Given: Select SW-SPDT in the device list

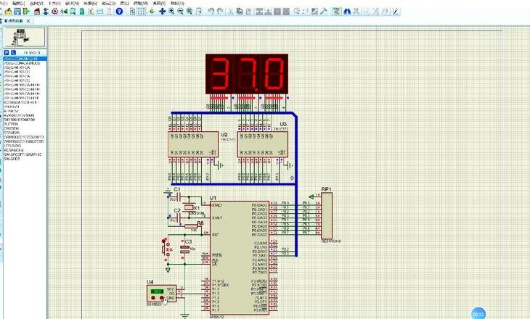Looking at the screenshot, I should pyautogui.click(x=12, y=159).
